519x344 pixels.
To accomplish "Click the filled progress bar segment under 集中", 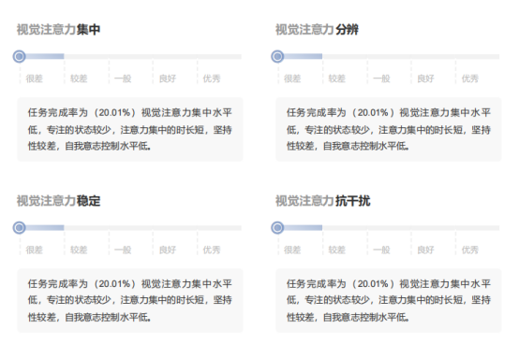I will 45,56.
